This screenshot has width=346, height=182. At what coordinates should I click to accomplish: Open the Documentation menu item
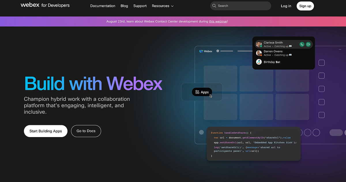[x=103, y=6]
